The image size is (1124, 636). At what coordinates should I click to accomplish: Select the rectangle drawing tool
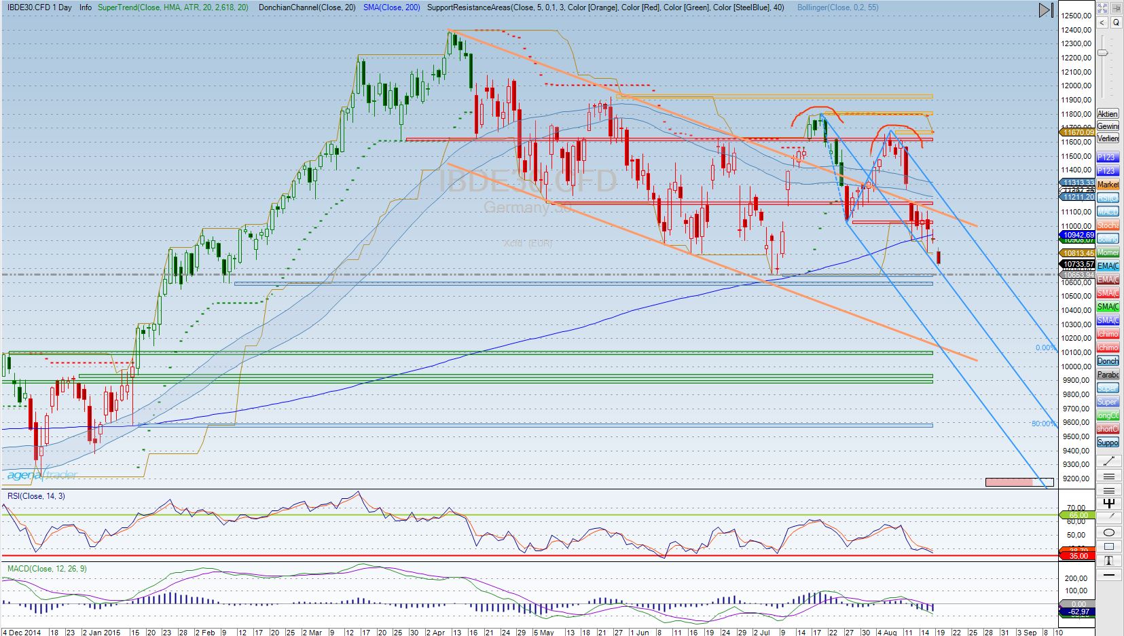1108,546
